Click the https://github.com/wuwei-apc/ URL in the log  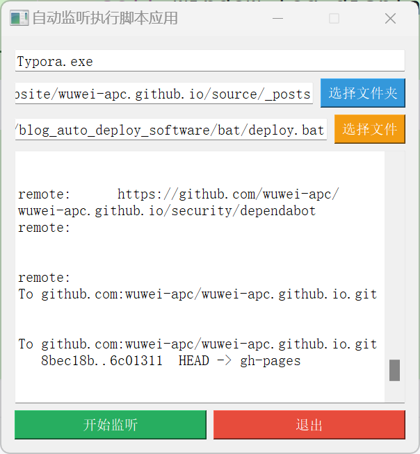[228, 194]
